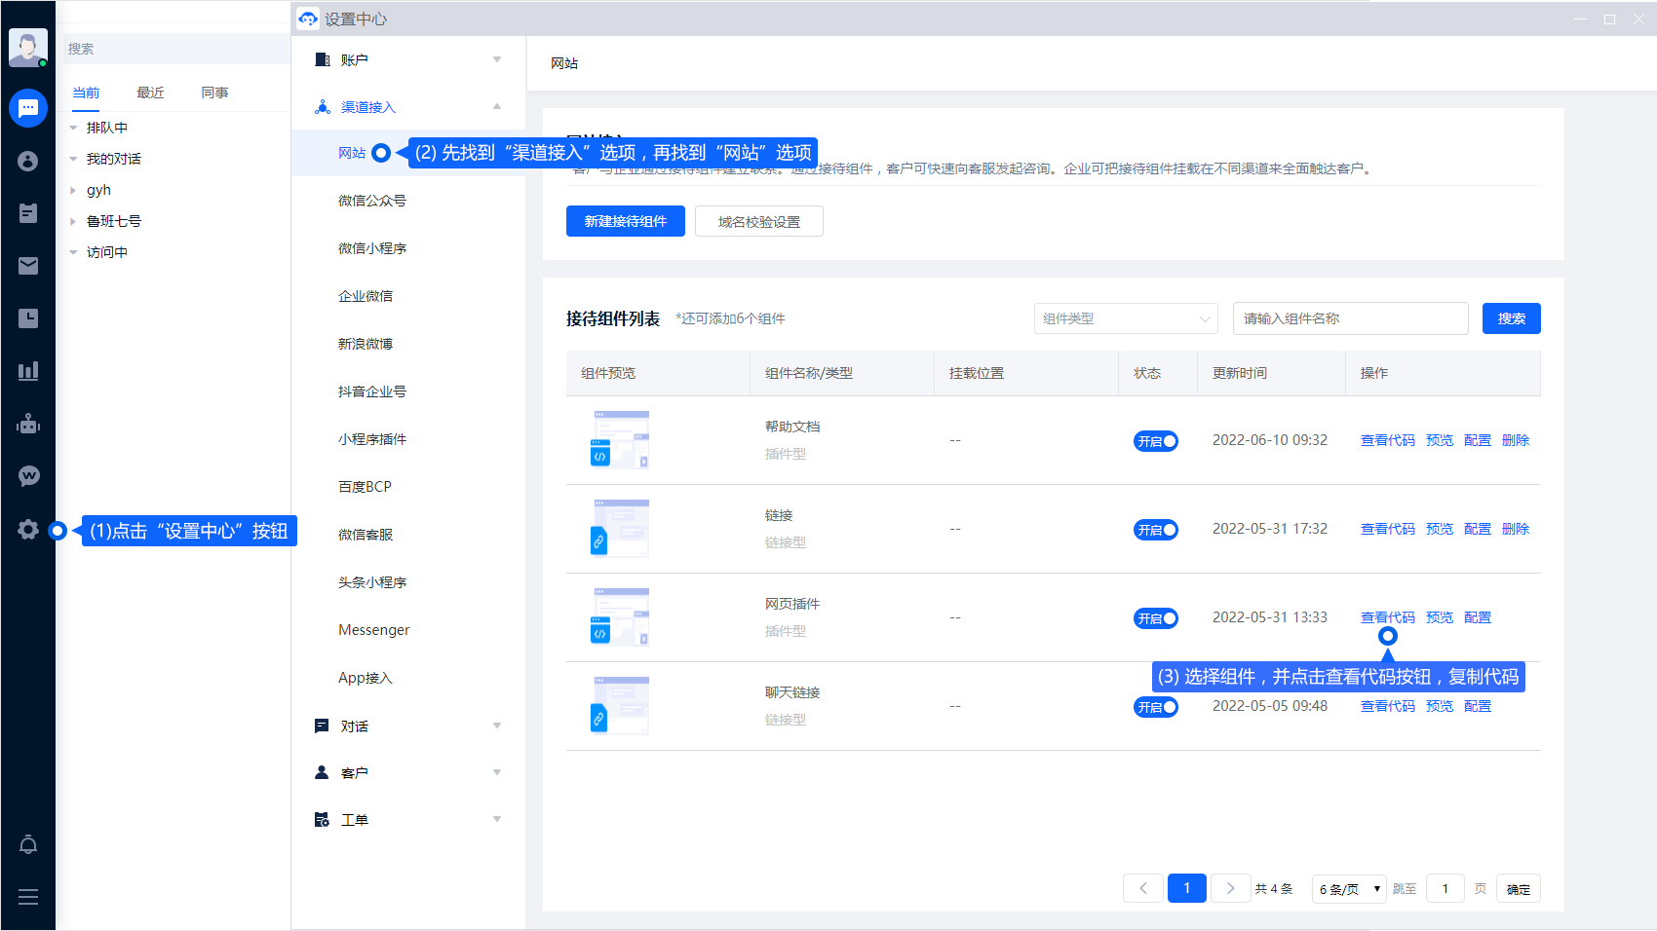Open the chat conversations icon in sidebar
Image resolution: width=1657 pixels, height=931 pixels.
tap(28, 108)
